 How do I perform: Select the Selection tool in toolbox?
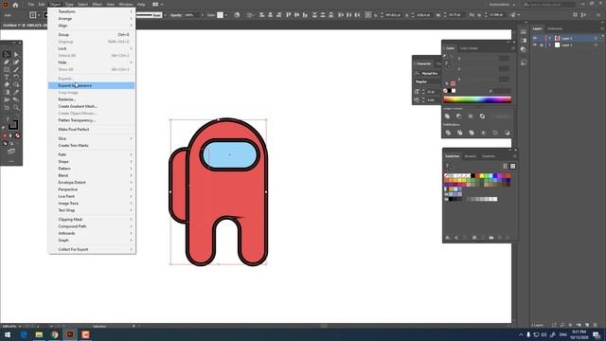[7, 55]
